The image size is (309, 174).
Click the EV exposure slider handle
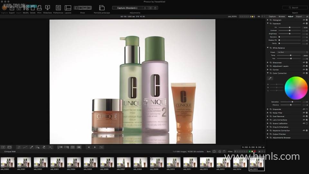coord(289,27)
